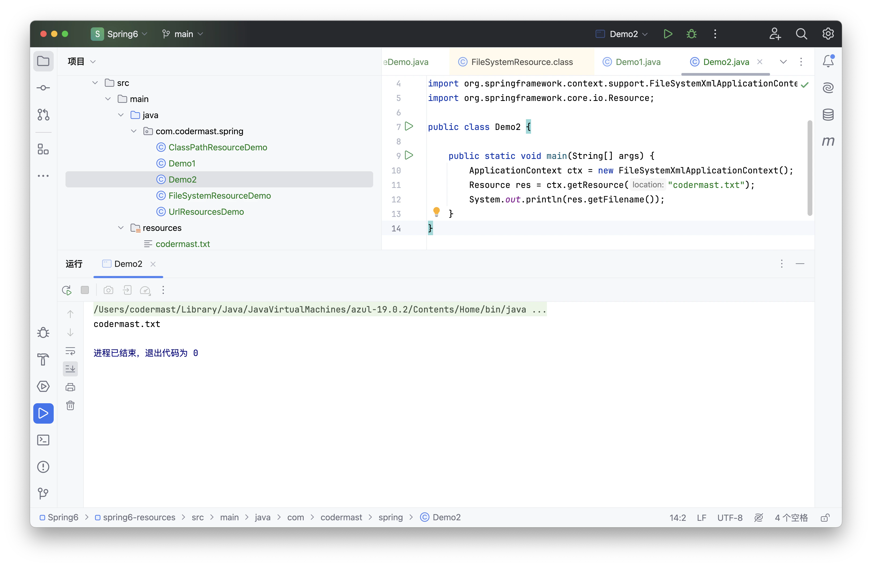Open the main branch dropdown

point(183,34)
